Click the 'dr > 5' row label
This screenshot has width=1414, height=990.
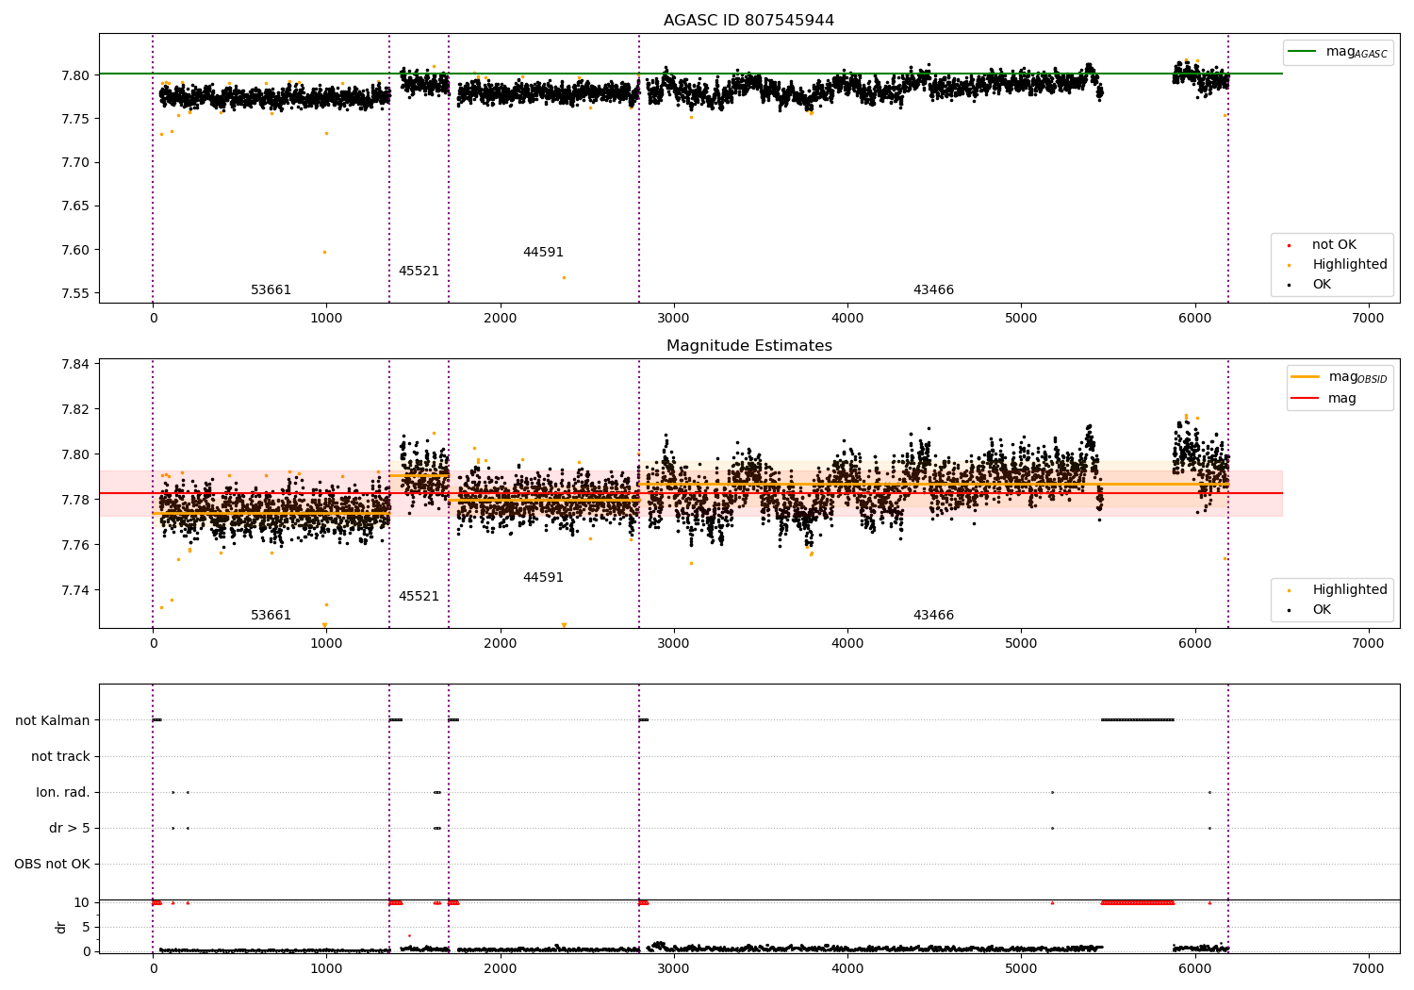pyautogui.click(x=70, y=829)
